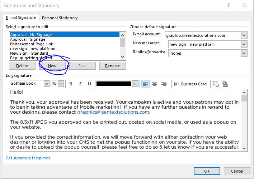Insert hyperlink icon in signature toolbar
Viewport: 254px width, 179px height.
225,84
